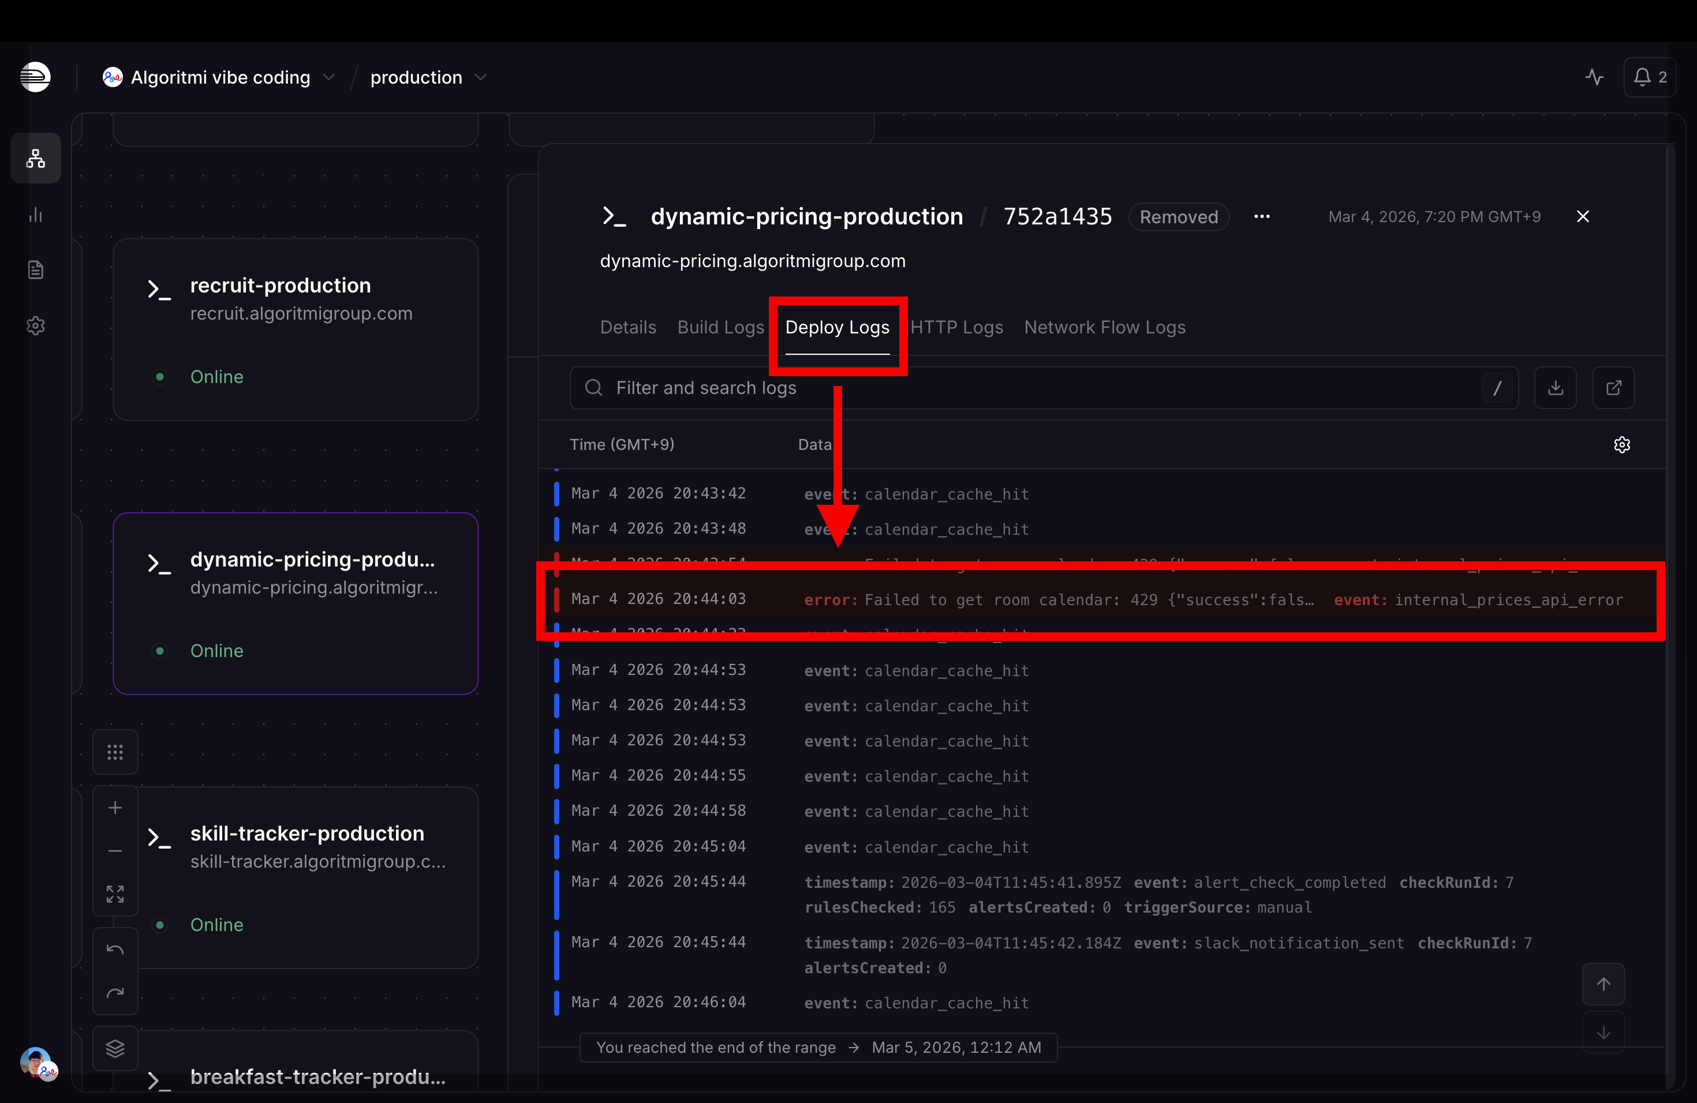Undo last canvas change
Image resolution: width=1697 pixels, height=1103 pixels.
tap(115, 948)
